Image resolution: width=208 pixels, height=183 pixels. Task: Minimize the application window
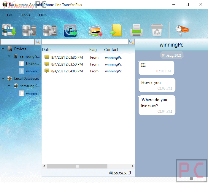[174, 4]
